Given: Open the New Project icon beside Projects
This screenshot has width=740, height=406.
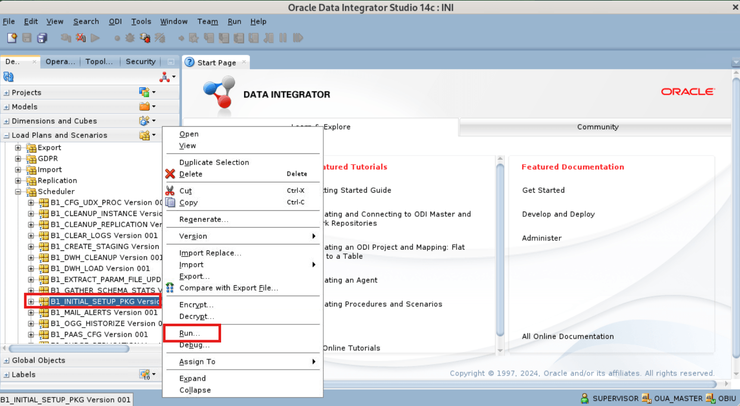Looking at the screenshot, I should [x=144, y=92].
